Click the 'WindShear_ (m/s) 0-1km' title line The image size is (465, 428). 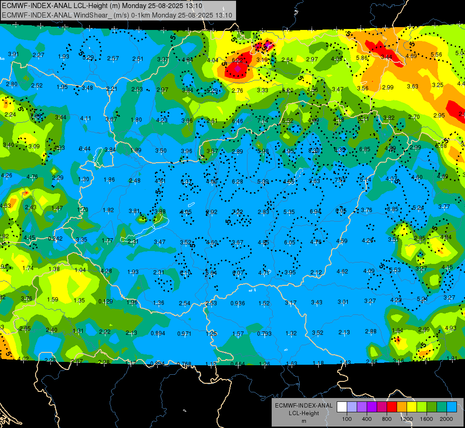tap(117, 15)
